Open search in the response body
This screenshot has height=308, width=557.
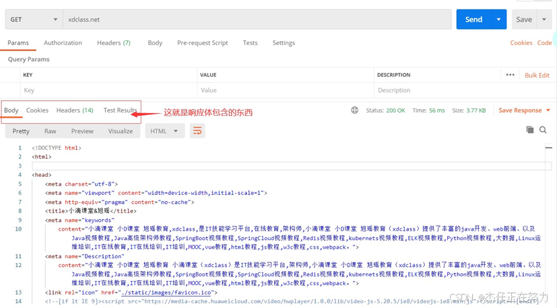coord(543,130)
